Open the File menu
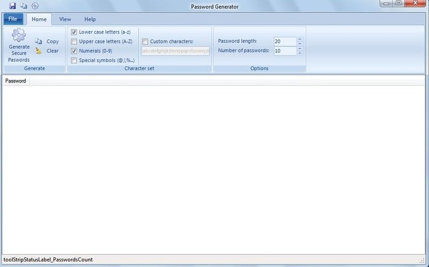The image size is (429, 267). pyautogui.click(x=13, y=19)
